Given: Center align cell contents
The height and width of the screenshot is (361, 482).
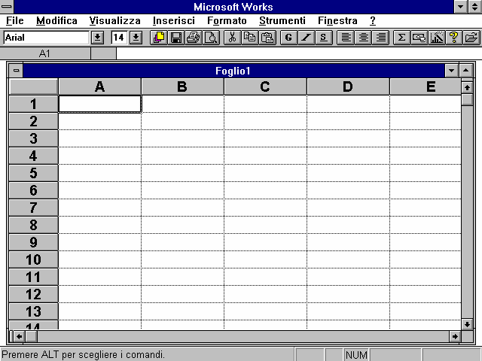Looking at the screenshot, I should coord(363,38).
